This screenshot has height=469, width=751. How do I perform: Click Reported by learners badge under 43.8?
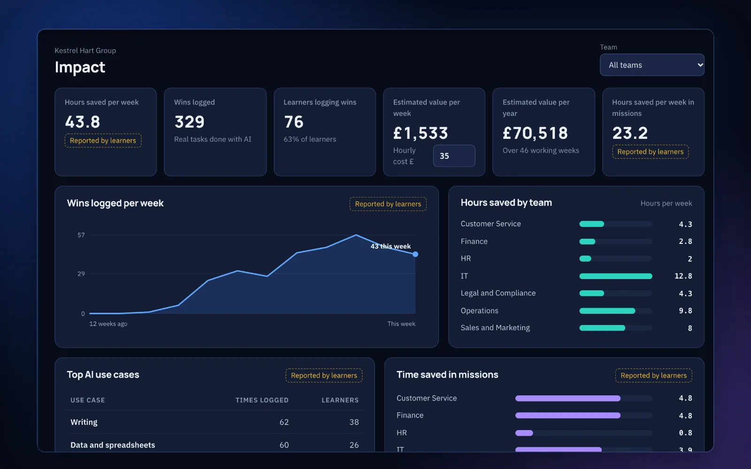click(x=103, y=141)
